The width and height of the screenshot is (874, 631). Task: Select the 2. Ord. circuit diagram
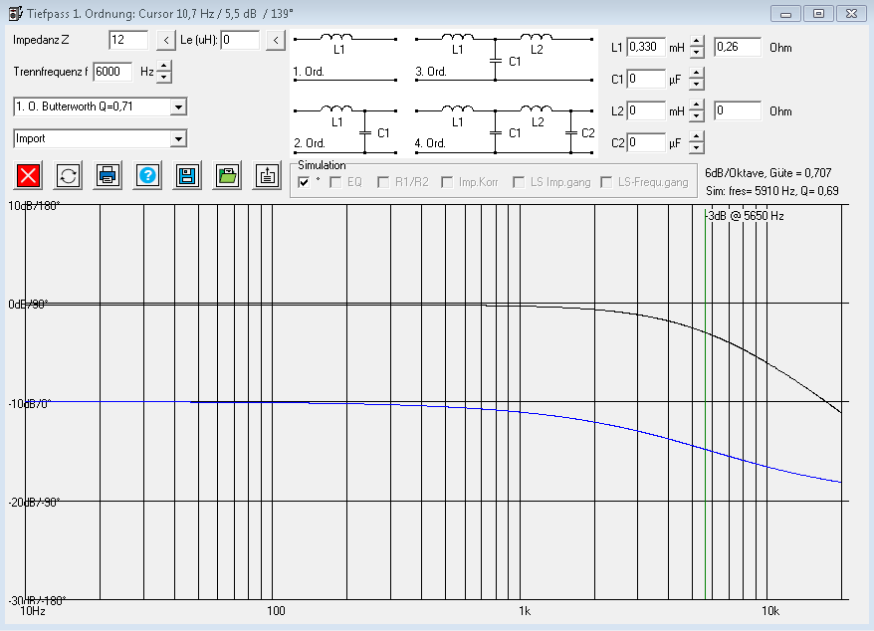pos(345,128)
